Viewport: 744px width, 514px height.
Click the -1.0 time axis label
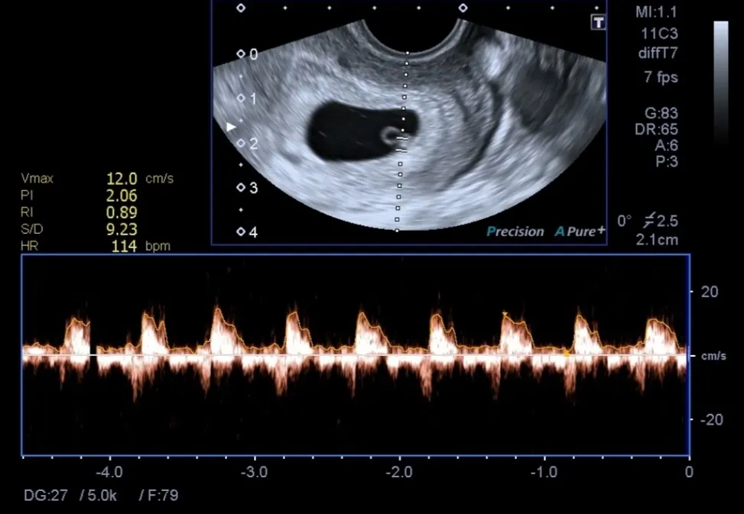coord(544,472)
